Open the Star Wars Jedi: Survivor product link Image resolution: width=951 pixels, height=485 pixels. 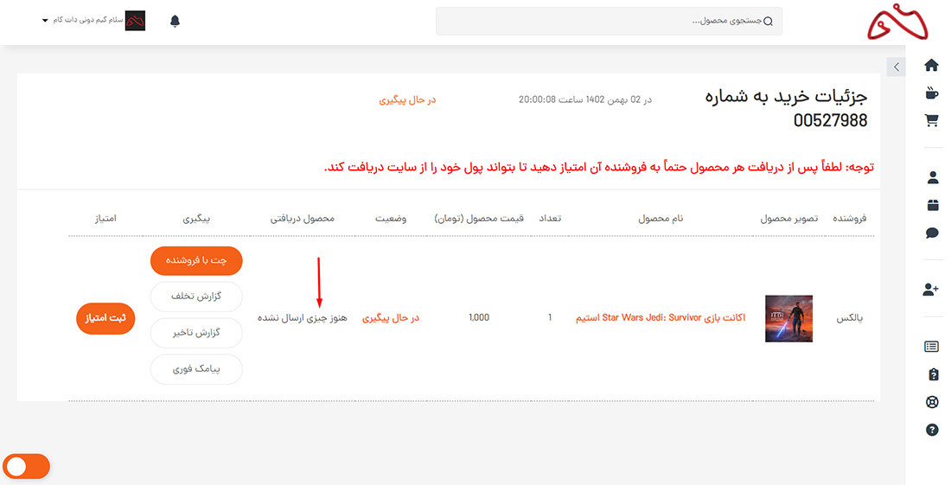point(661,317)
